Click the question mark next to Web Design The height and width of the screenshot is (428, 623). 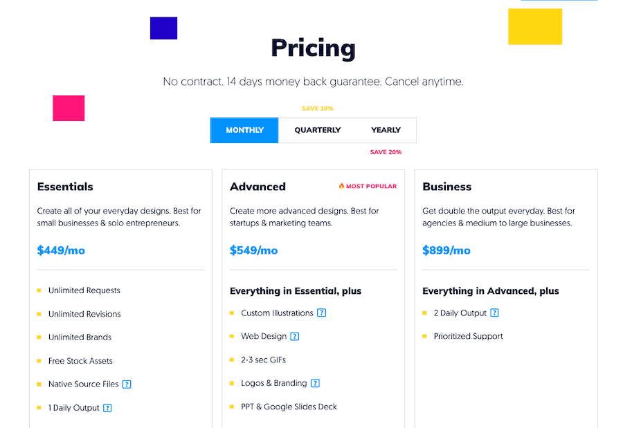(294, 336)
